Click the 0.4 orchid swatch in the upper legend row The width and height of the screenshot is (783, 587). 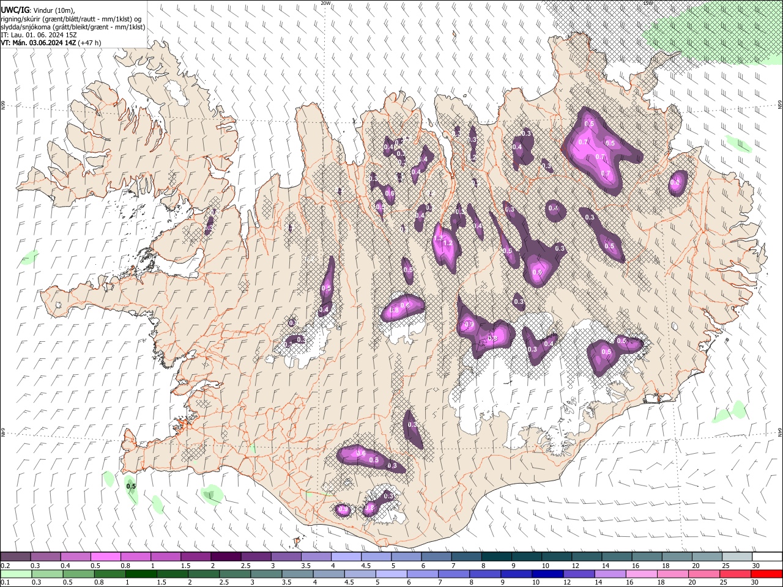(x=76, y=557)
